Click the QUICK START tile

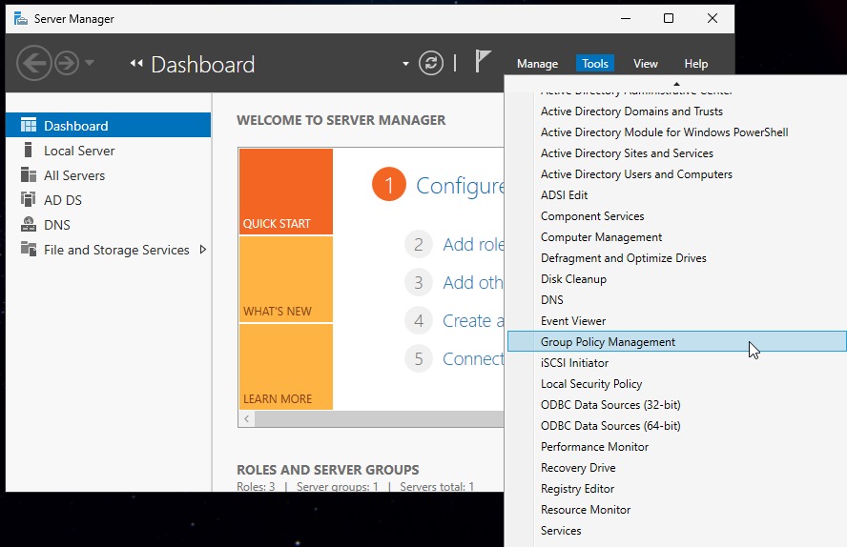[286, 192]
